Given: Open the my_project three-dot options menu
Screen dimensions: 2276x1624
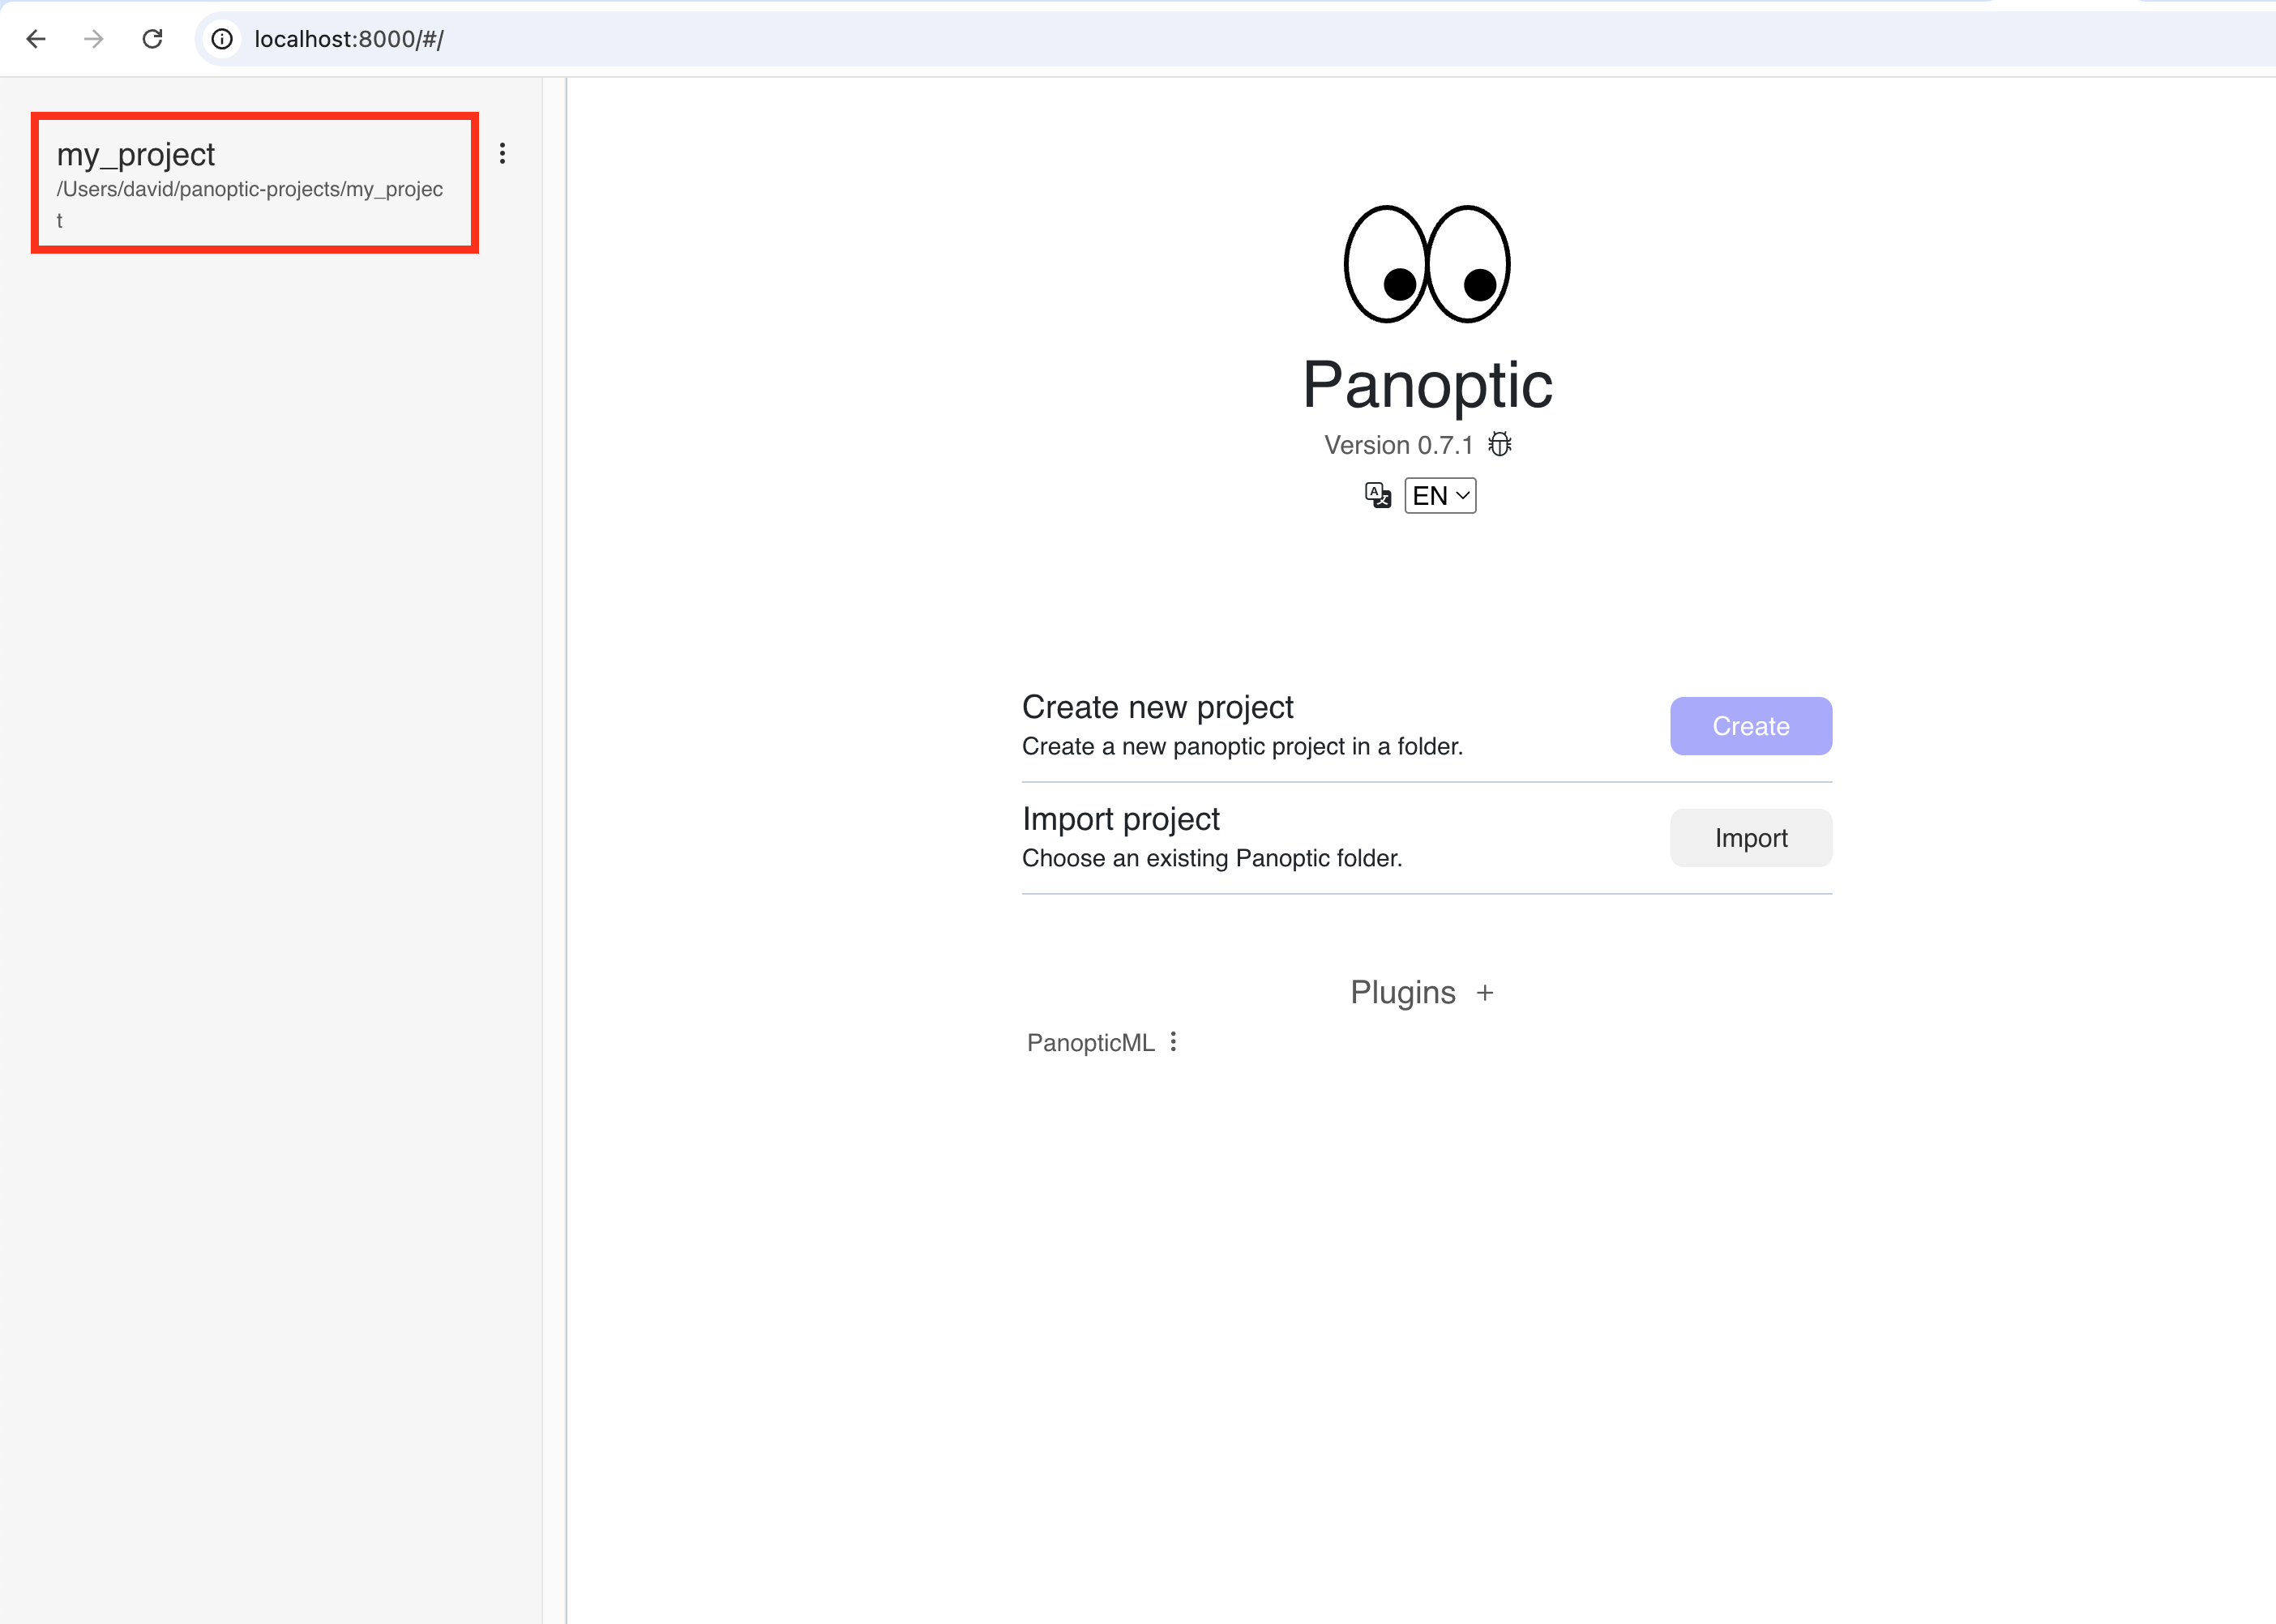Looking at the screenshot, I should 502,153.
